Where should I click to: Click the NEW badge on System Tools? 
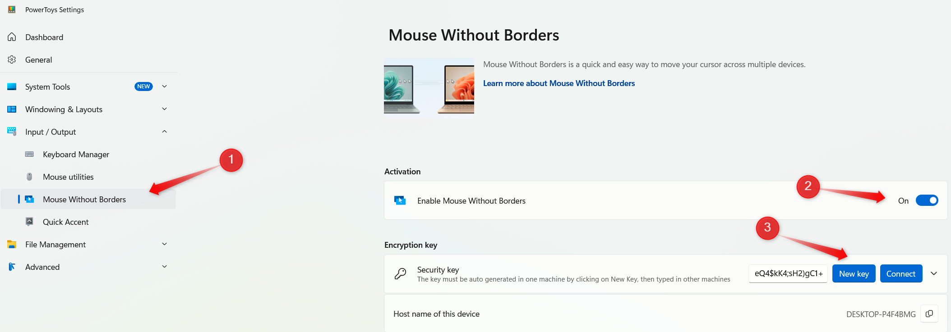click(x=143, y=86)
